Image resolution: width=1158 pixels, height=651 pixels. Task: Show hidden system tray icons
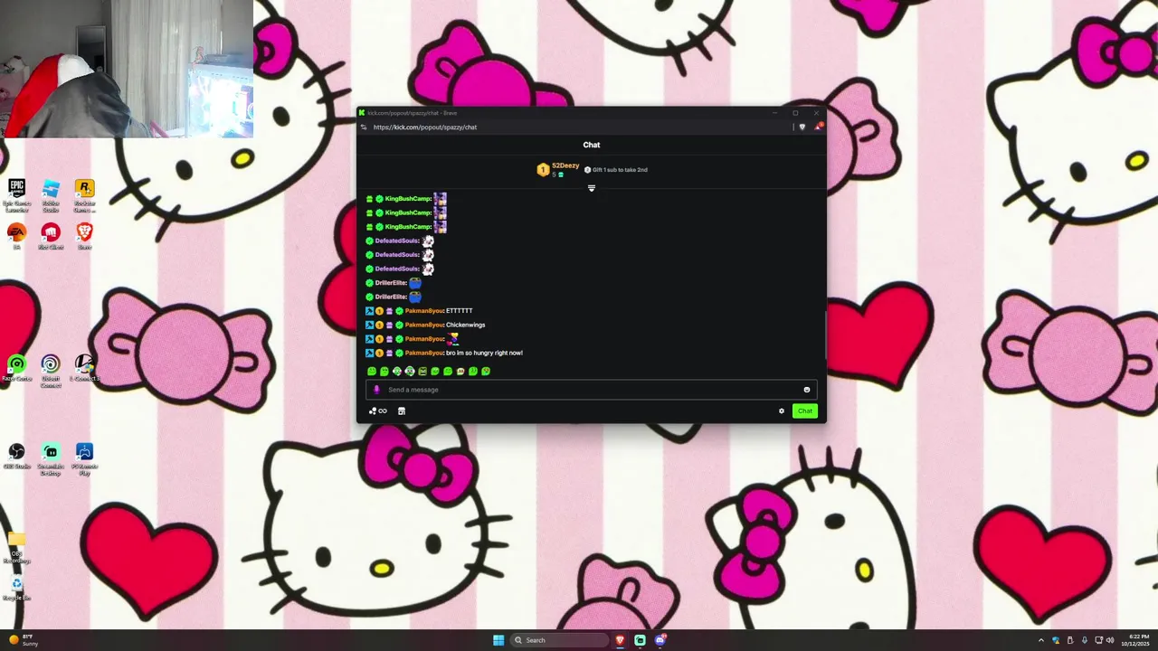1040,640
